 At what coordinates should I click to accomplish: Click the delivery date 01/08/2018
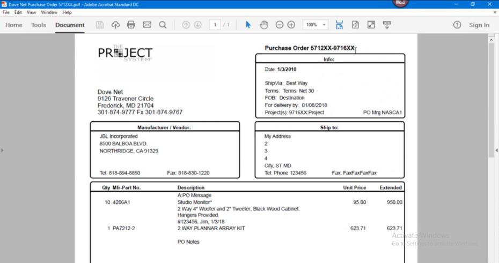point(314,105)
